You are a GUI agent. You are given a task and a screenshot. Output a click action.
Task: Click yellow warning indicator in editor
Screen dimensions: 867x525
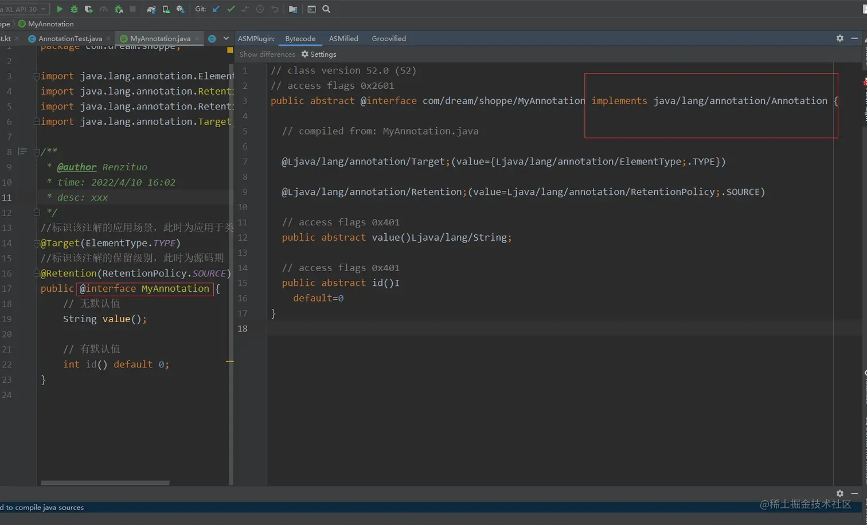pos(230,50)
